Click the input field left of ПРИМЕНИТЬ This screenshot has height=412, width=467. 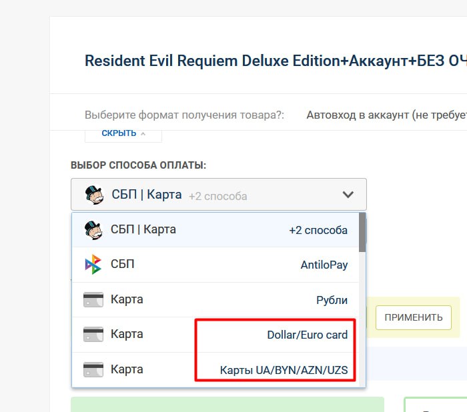pyautogui.click(x=368, y=317)
